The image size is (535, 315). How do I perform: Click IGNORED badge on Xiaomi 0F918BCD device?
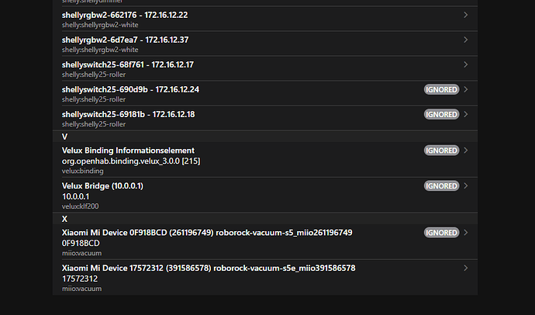pos(441,233)
